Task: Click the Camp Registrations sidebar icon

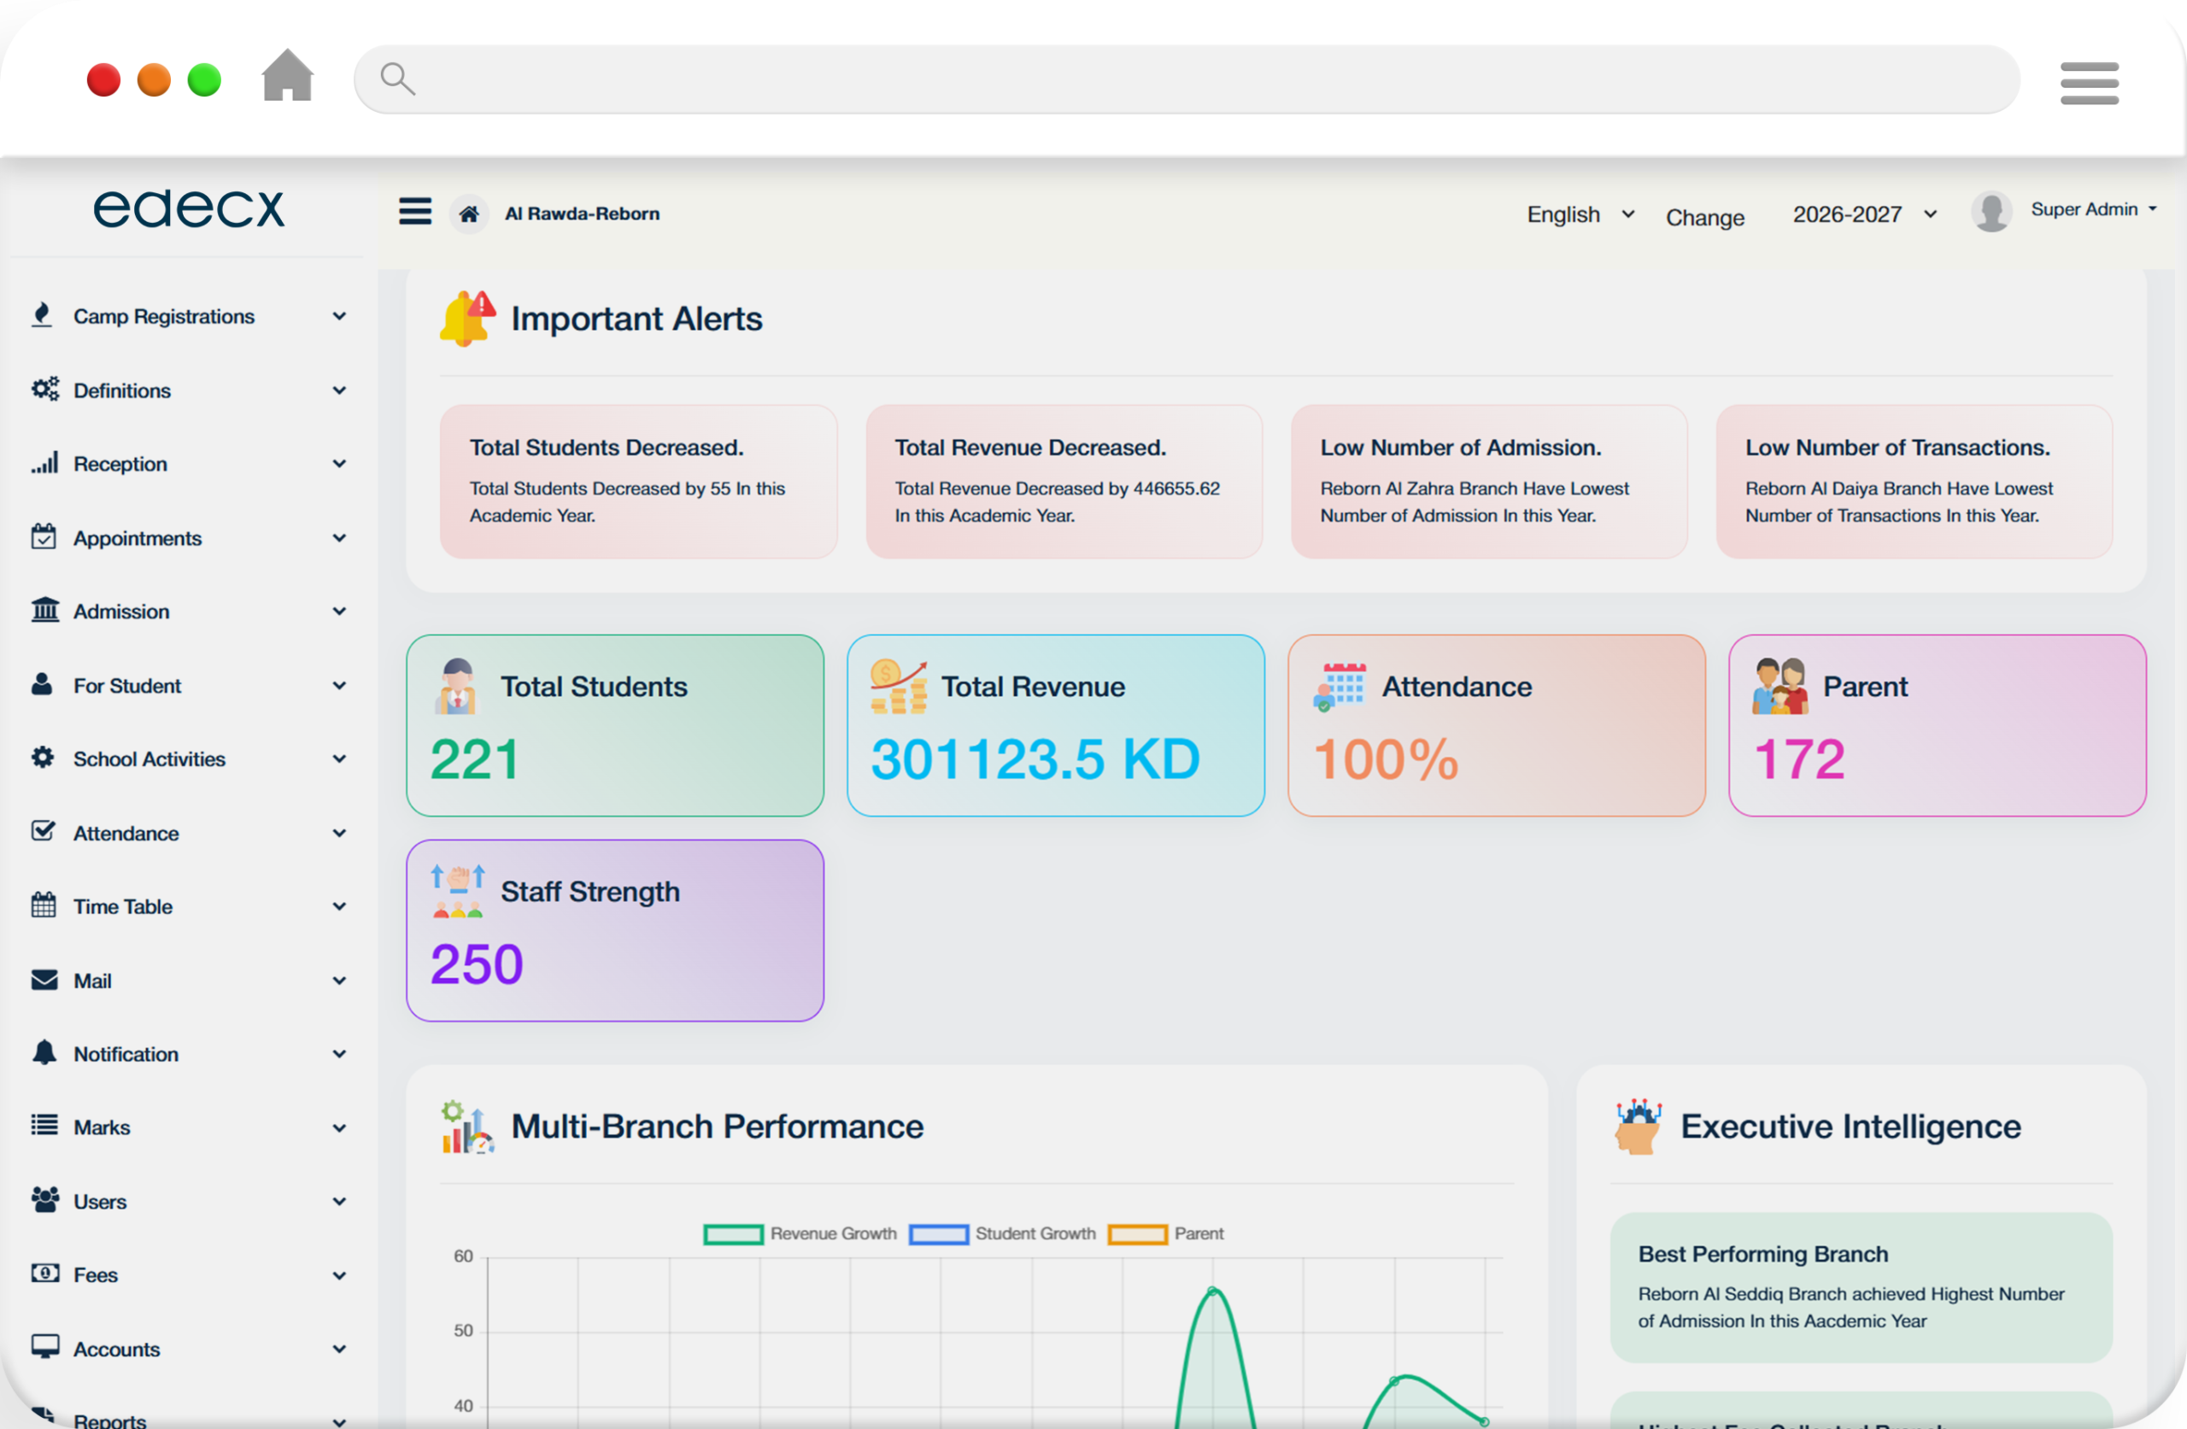Action: pos(41,314)
